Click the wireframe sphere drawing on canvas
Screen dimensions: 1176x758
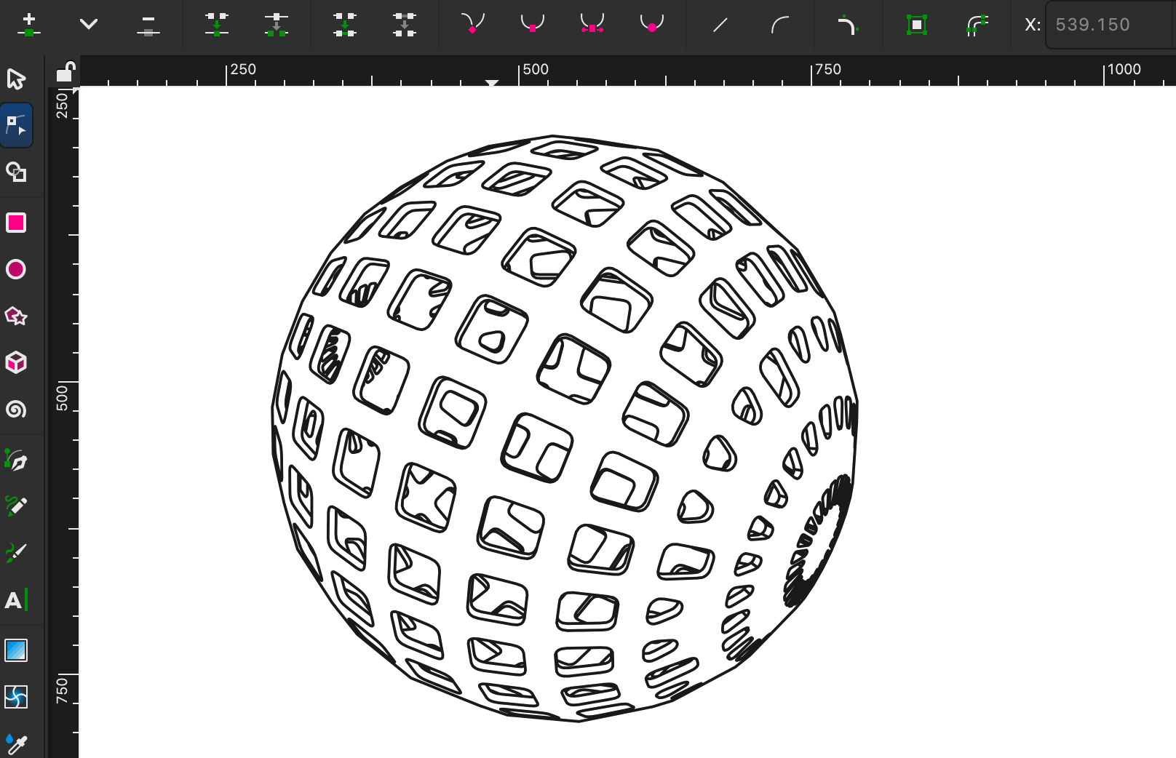(x=565, y=428)
